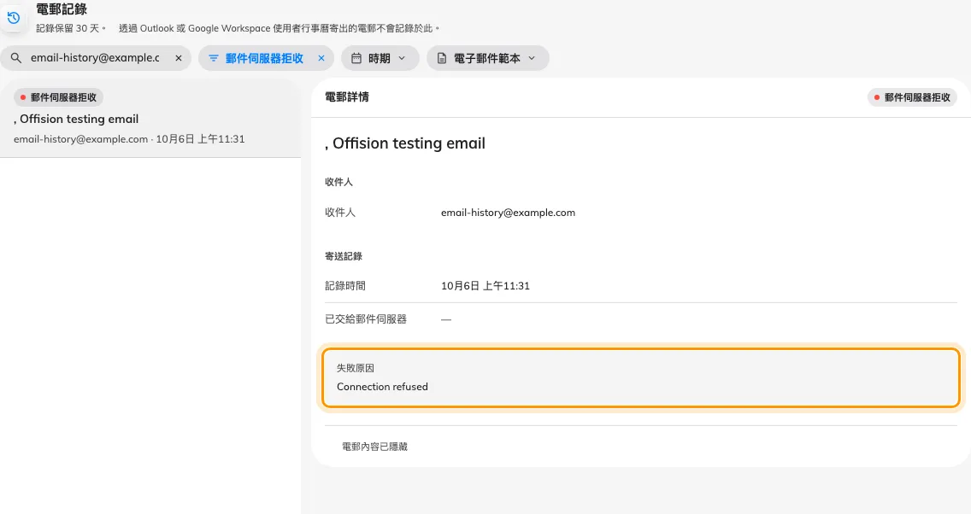Click the 記錄保留 30 天 retention note
The width and height of the screenshot is (971, 514).
click(x=71, y=28)
